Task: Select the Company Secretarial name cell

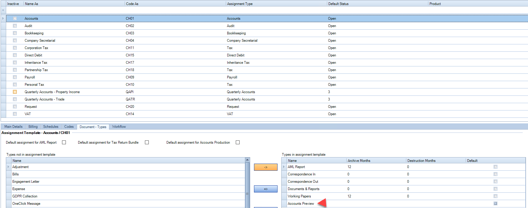Action: point(40,41)
